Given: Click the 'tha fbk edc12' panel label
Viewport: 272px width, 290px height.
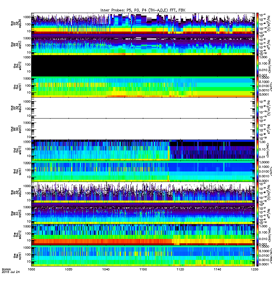Looking at the screenshot, I should (17, 66).
